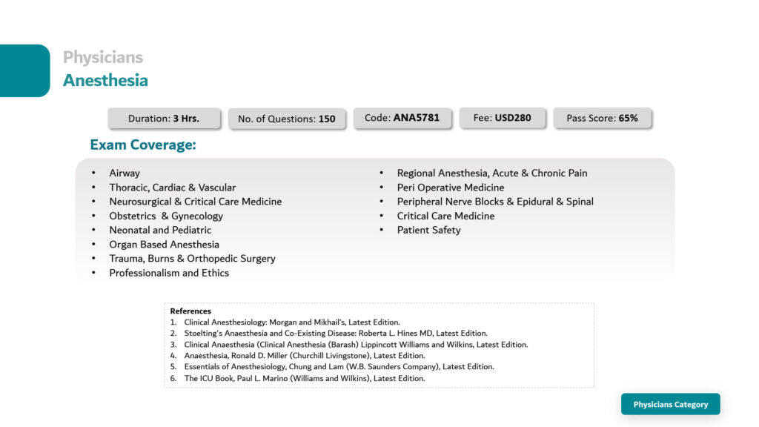Click Regional Anesthesia, Acute & Chronic Pain
The width and height of the screenshot is (759, 427).
click(492, 173)
